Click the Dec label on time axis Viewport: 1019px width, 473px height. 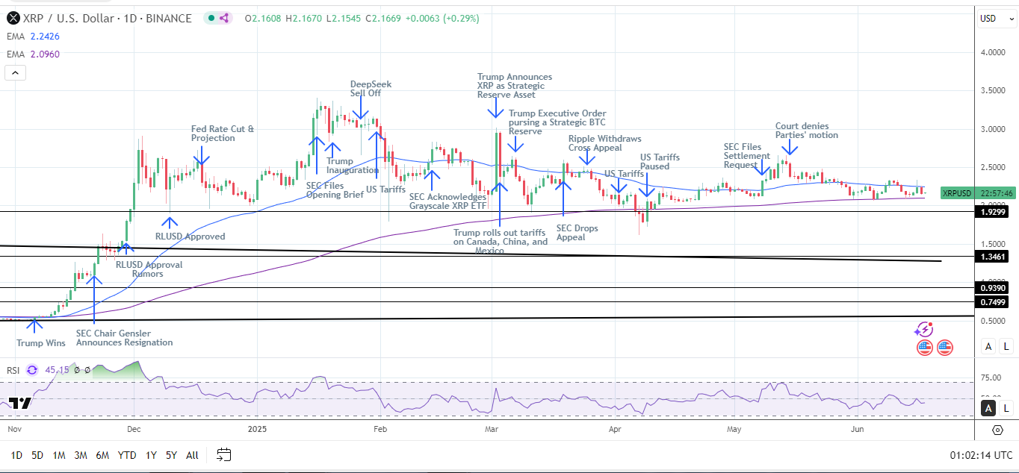[134, 429]
